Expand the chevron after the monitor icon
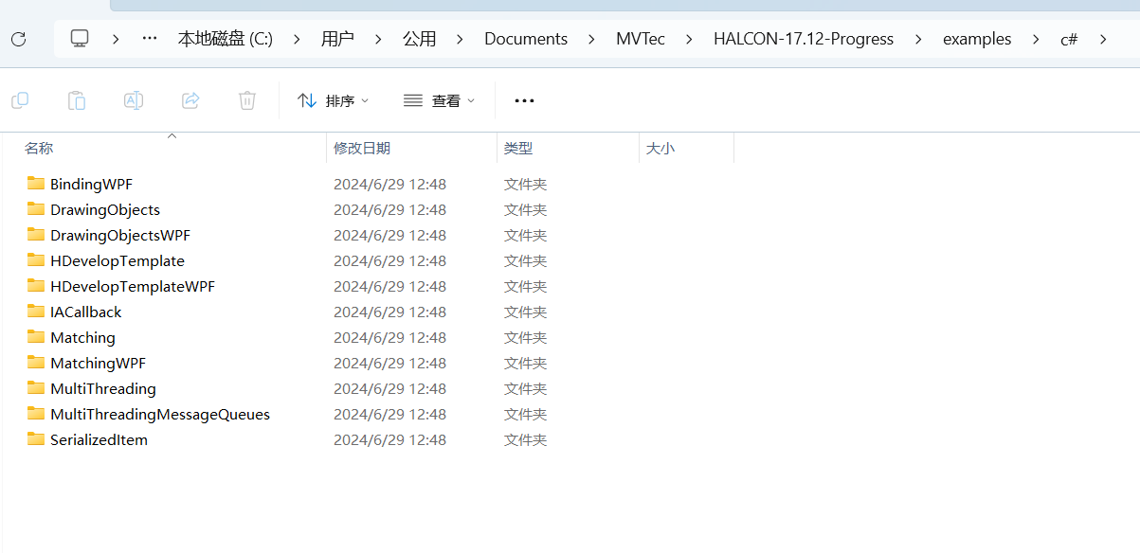Image resolution: width=1140 pixels, height=553 pixels. pos(116,39)
